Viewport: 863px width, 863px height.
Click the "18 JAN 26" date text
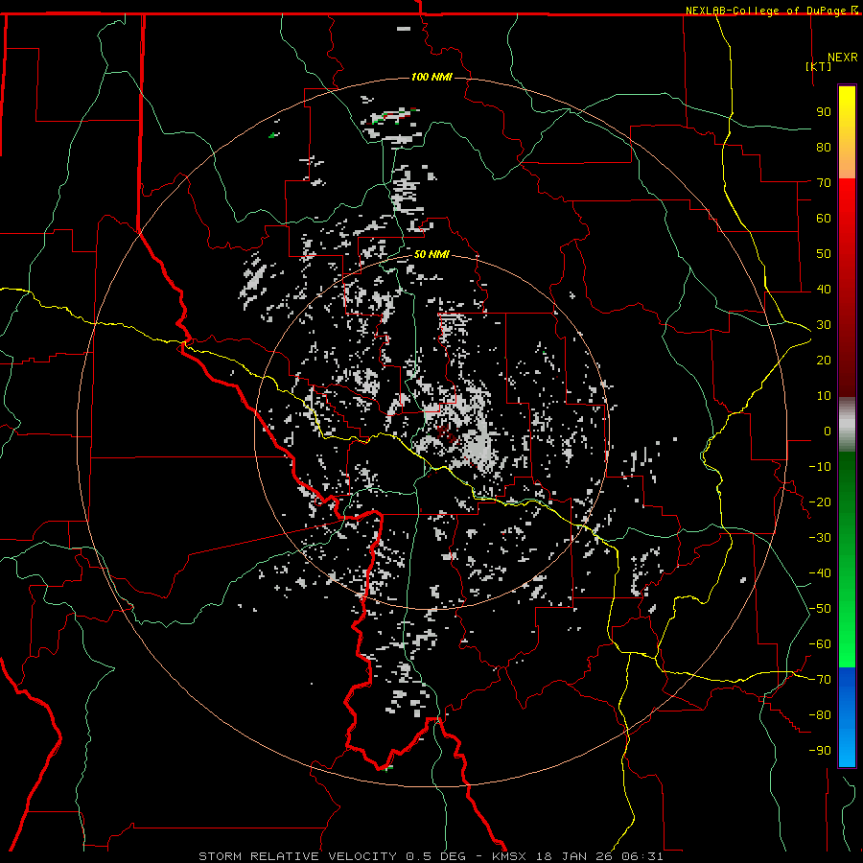point(574,856)
